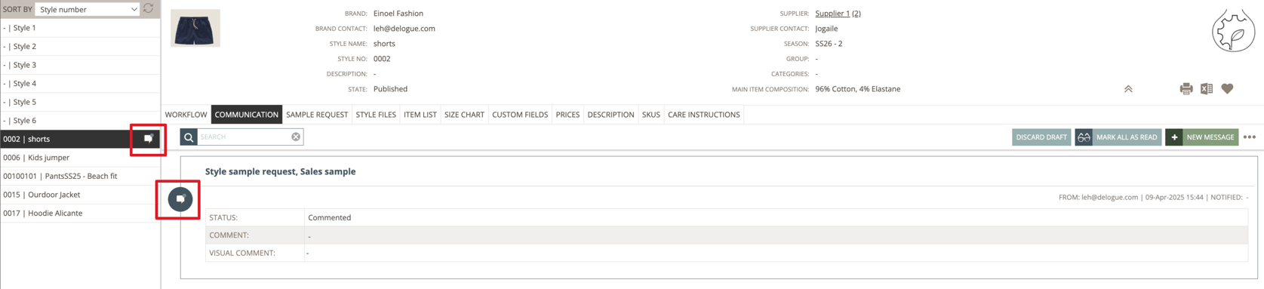Screen dimensions: 1264x289
Task: Click the round chat icon beside the sample request
Action: coord(180,199)
